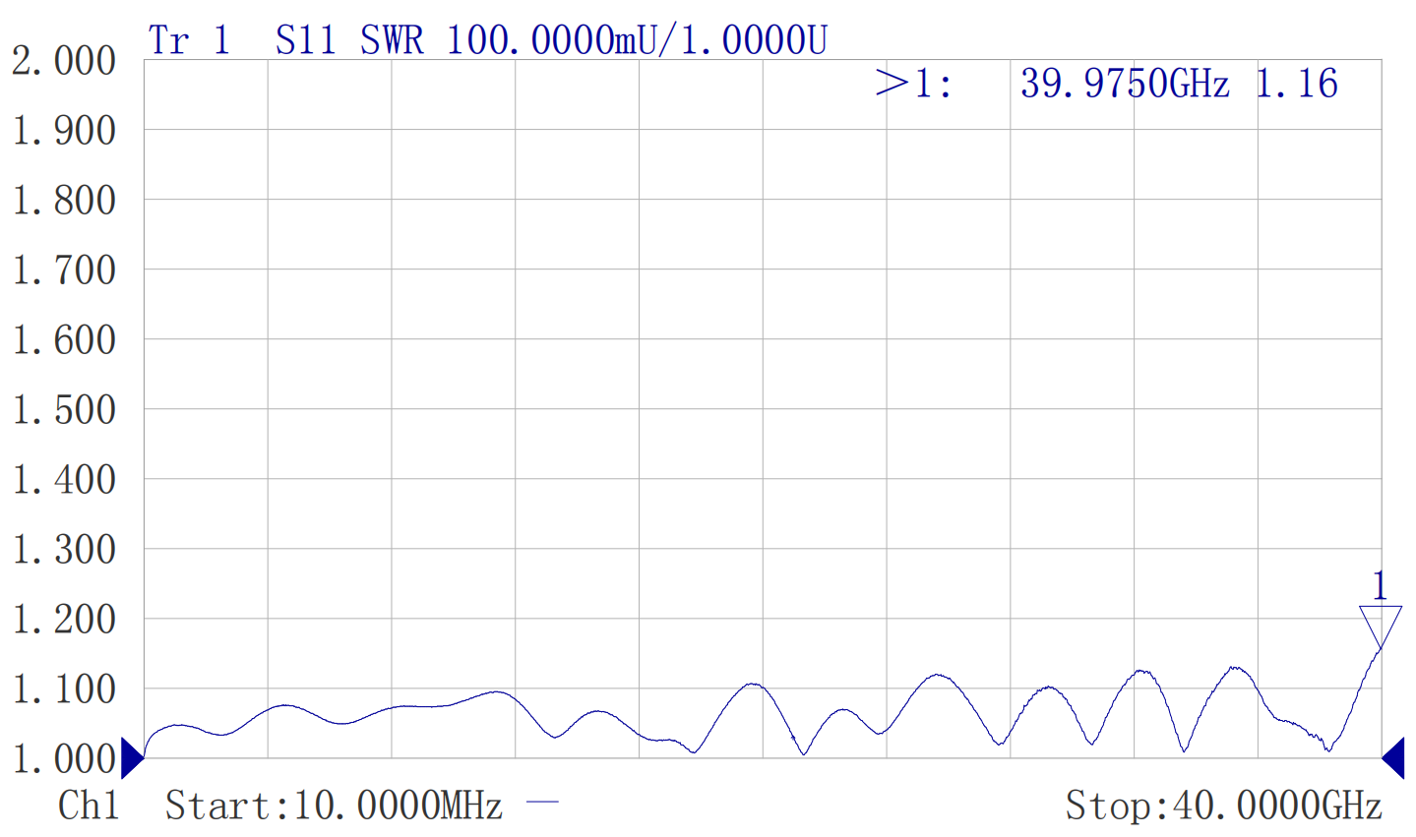Viewport: 1416px width, 837px height.
Task: Click the Start:10.0000MHz frequency field
Action: 334,806
